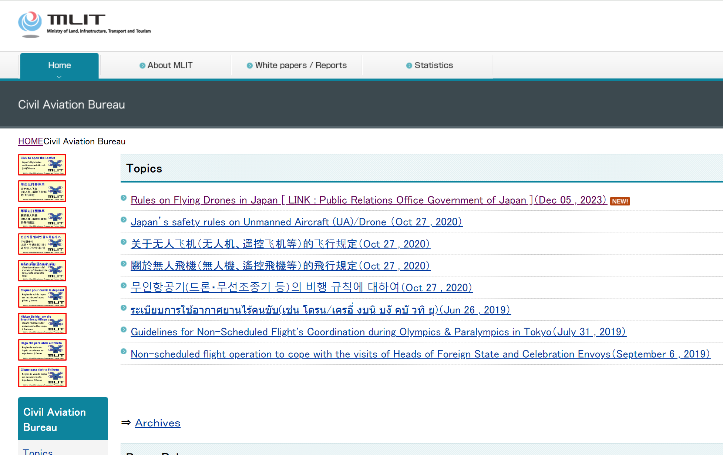Open the Portuguese Folheto leaflet banner
Image resolution: width=723 pixels, height=455 pixels.
42,377
